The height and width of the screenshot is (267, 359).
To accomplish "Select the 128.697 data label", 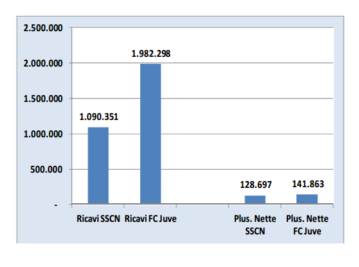I will coord(256,184).
